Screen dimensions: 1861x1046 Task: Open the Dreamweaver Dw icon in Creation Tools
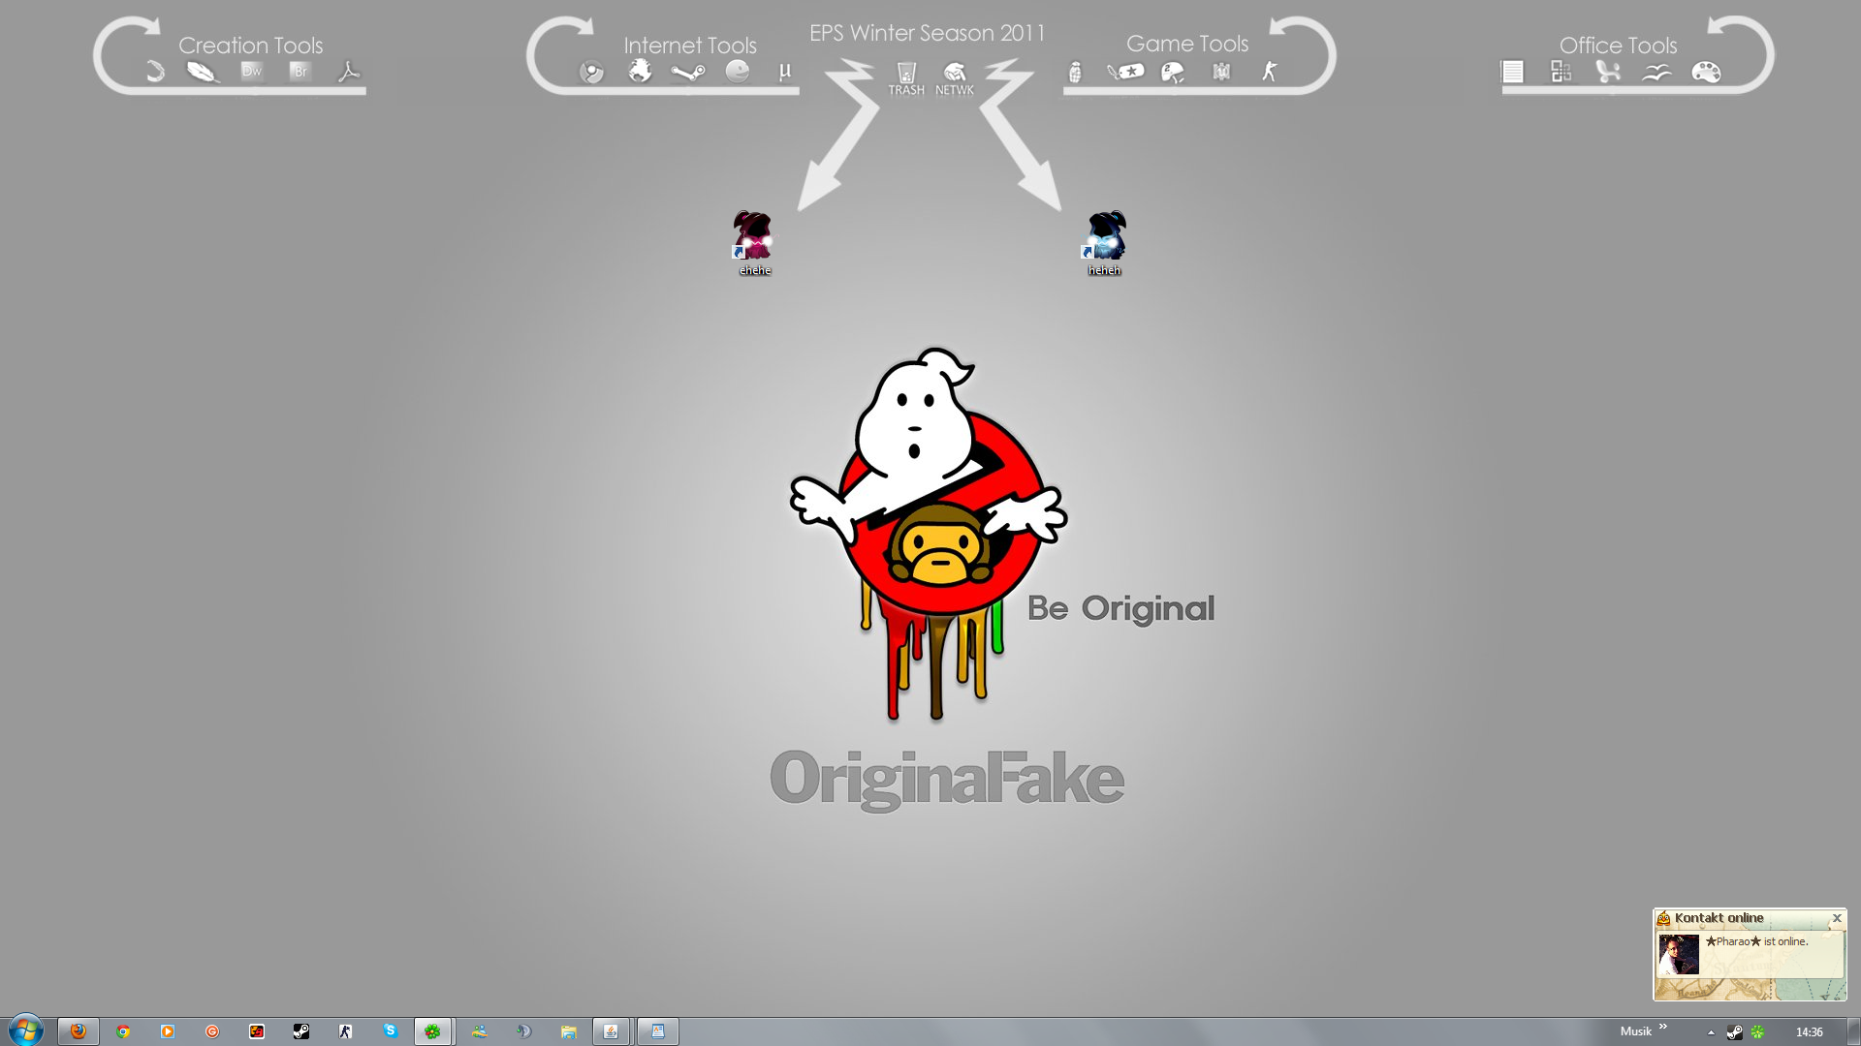pos(252,71)
